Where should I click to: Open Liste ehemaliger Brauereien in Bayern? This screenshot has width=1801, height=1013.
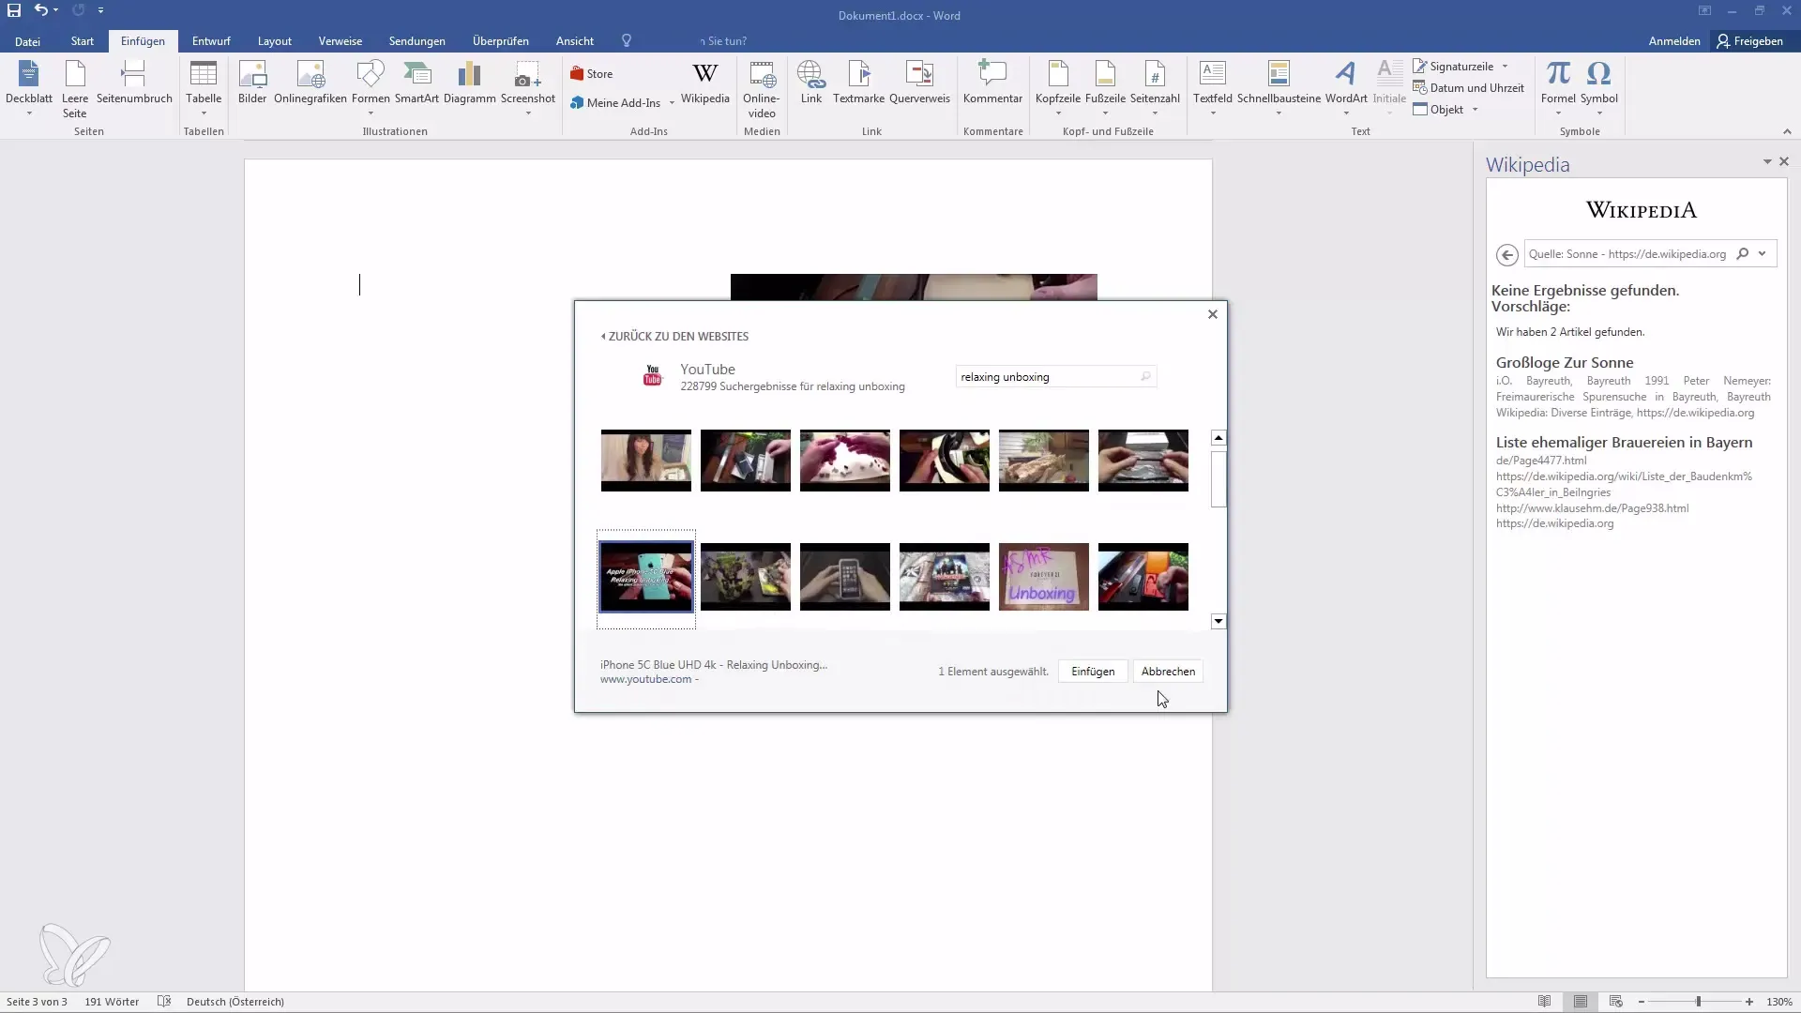1624,443
